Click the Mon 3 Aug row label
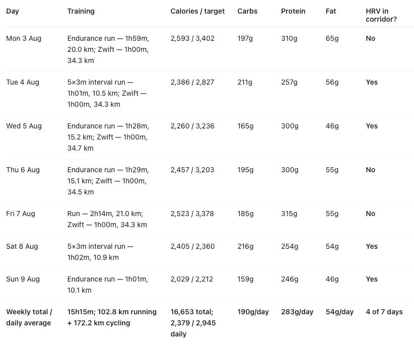The image size is (414, 347). tap(24, 39)
